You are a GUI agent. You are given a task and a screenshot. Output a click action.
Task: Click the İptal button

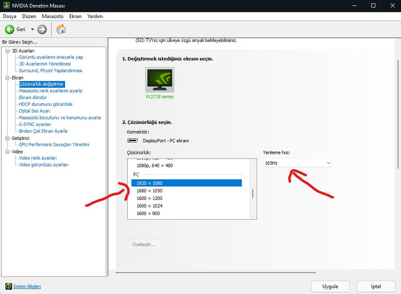click(x=376, y=286)
